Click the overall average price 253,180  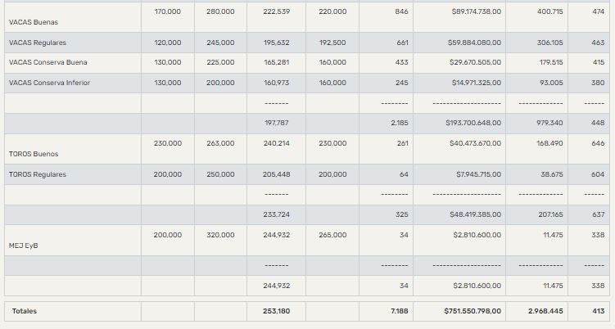(x=277, y=311)
